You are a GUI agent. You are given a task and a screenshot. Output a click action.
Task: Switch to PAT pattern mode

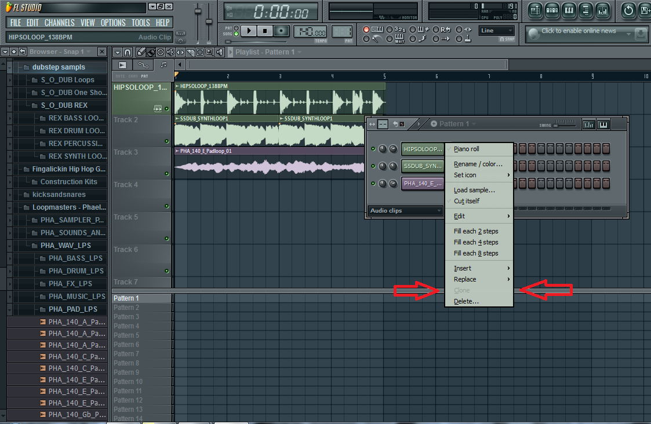coord(237,28)
